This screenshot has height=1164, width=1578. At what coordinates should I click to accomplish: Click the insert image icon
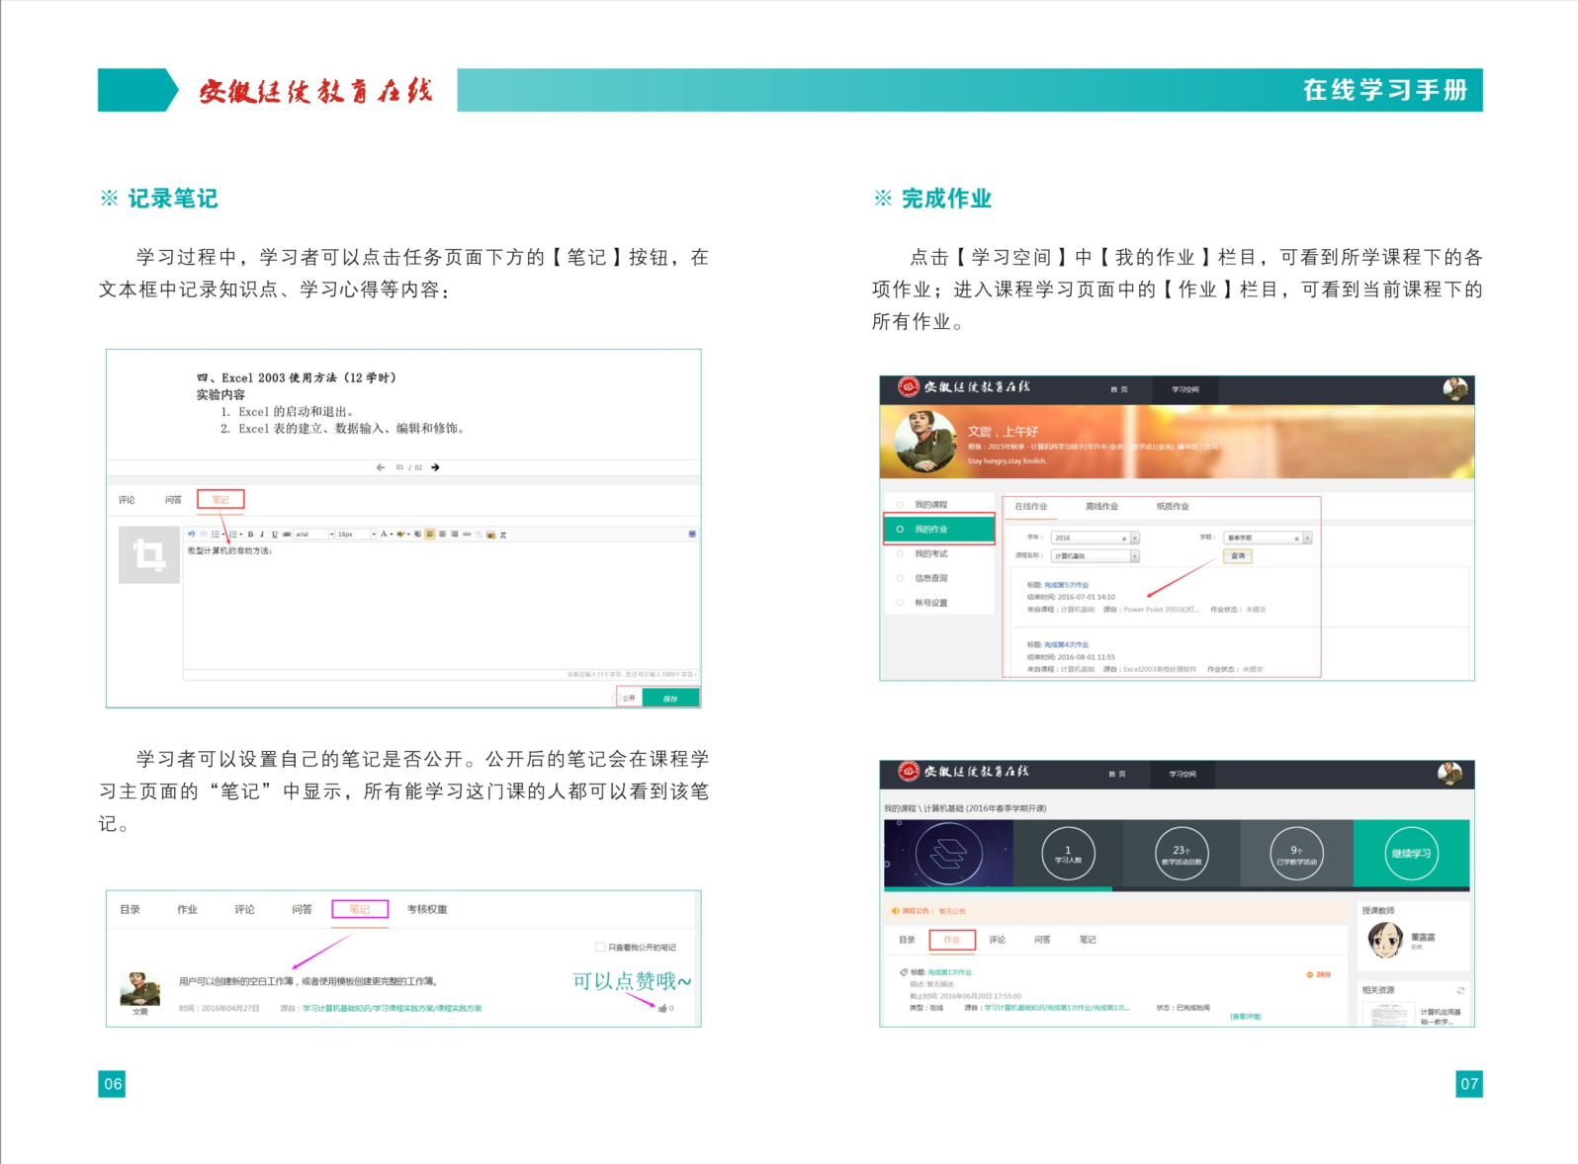point(490,535)
